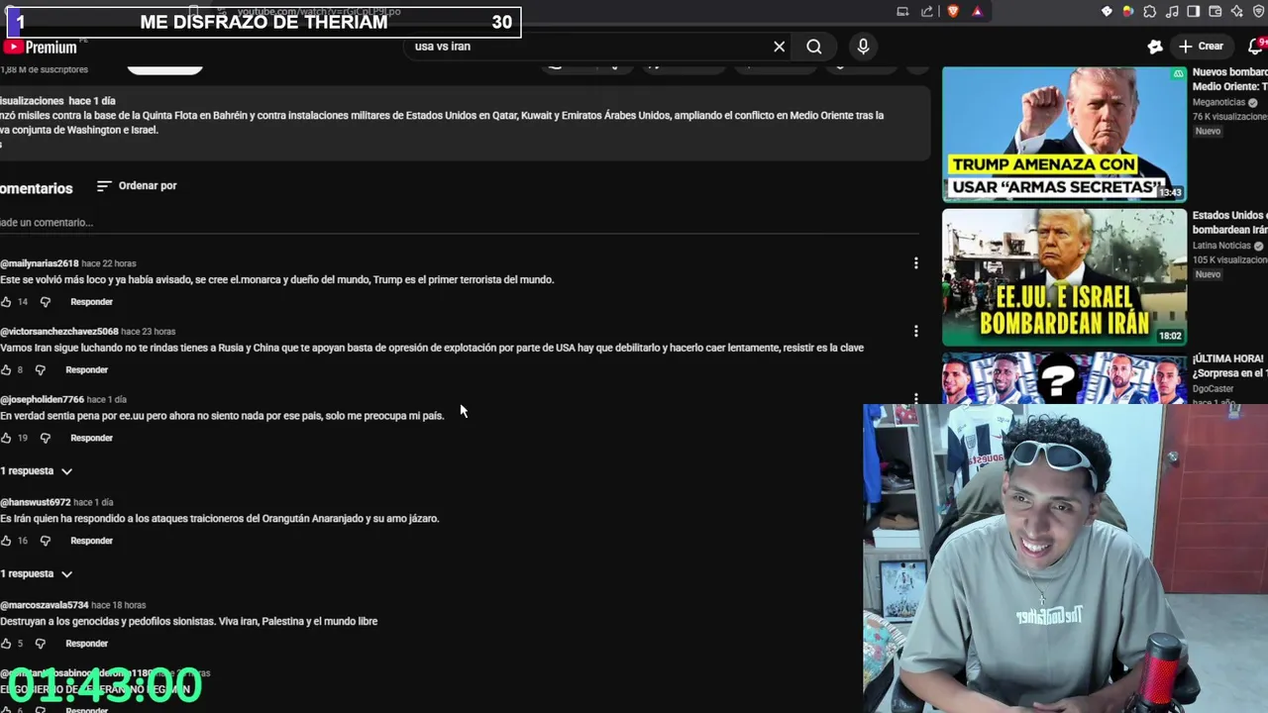Clear the YouTube search box with X
This screenshot has height=713, width=1268.
(x=779, y=47)
